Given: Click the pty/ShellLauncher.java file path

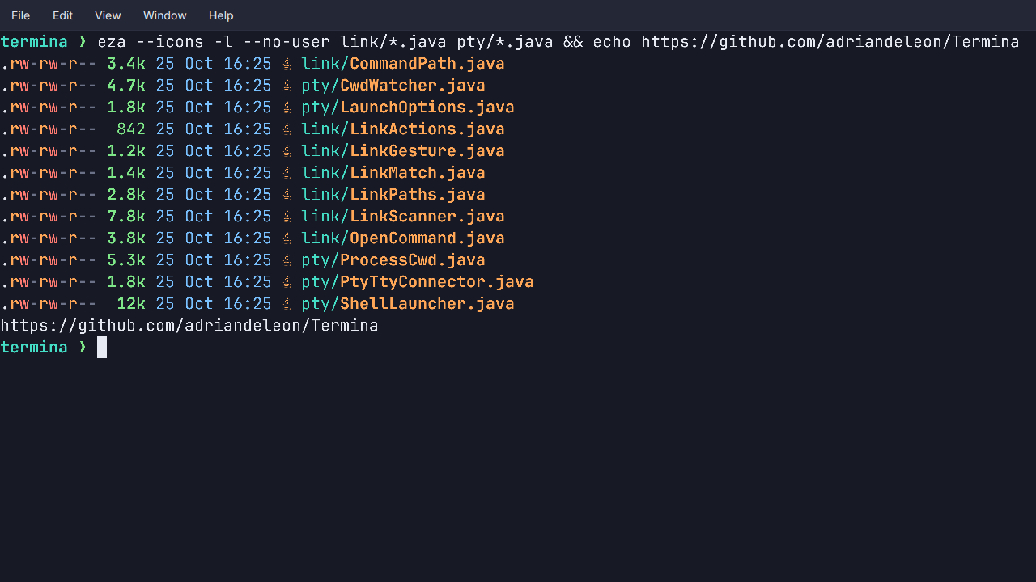Looking at the screenshot, I should coord(408,304).
